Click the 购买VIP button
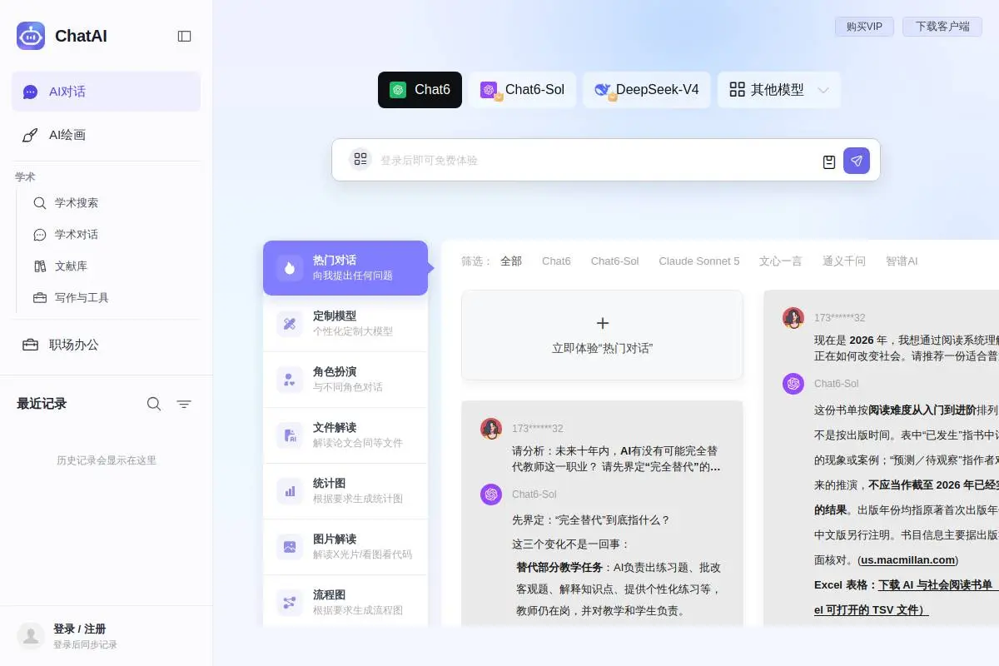The image size is (999, 666). coord(864,27)
